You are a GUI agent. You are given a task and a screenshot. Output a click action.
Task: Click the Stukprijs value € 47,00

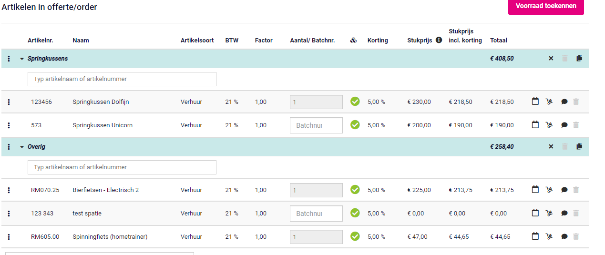418,237
